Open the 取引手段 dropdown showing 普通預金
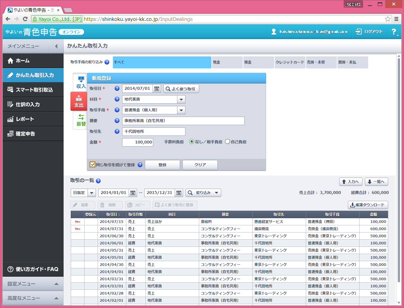The height and width of the screenshot is (308, 404). click(x=181, y=110)
